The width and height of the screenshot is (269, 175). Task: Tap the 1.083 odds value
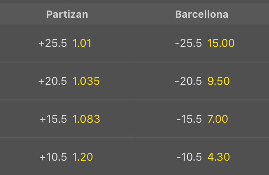click(86, 119)
